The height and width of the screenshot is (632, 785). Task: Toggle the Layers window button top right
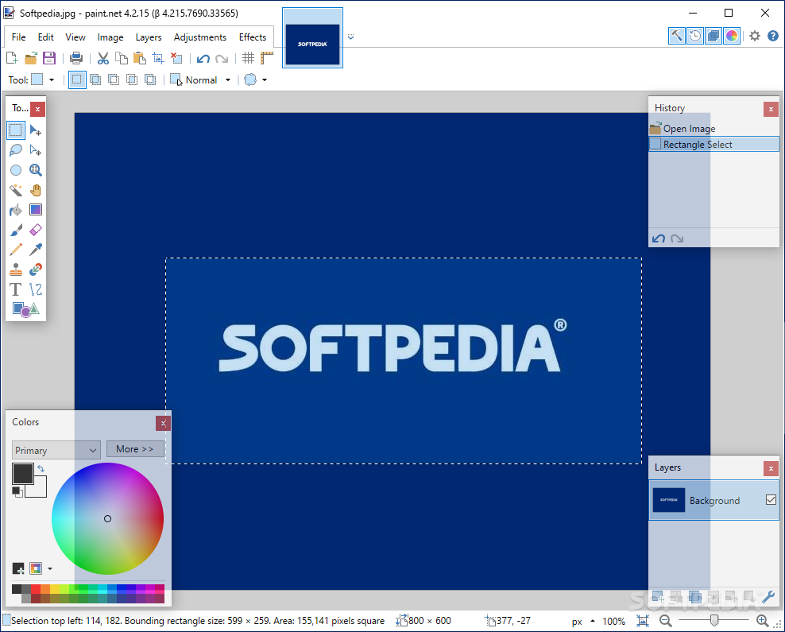[713, 36]
